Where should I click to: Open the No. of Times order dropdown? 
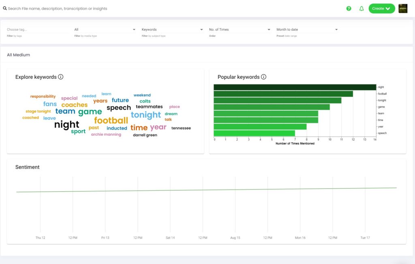click(239, 29)
